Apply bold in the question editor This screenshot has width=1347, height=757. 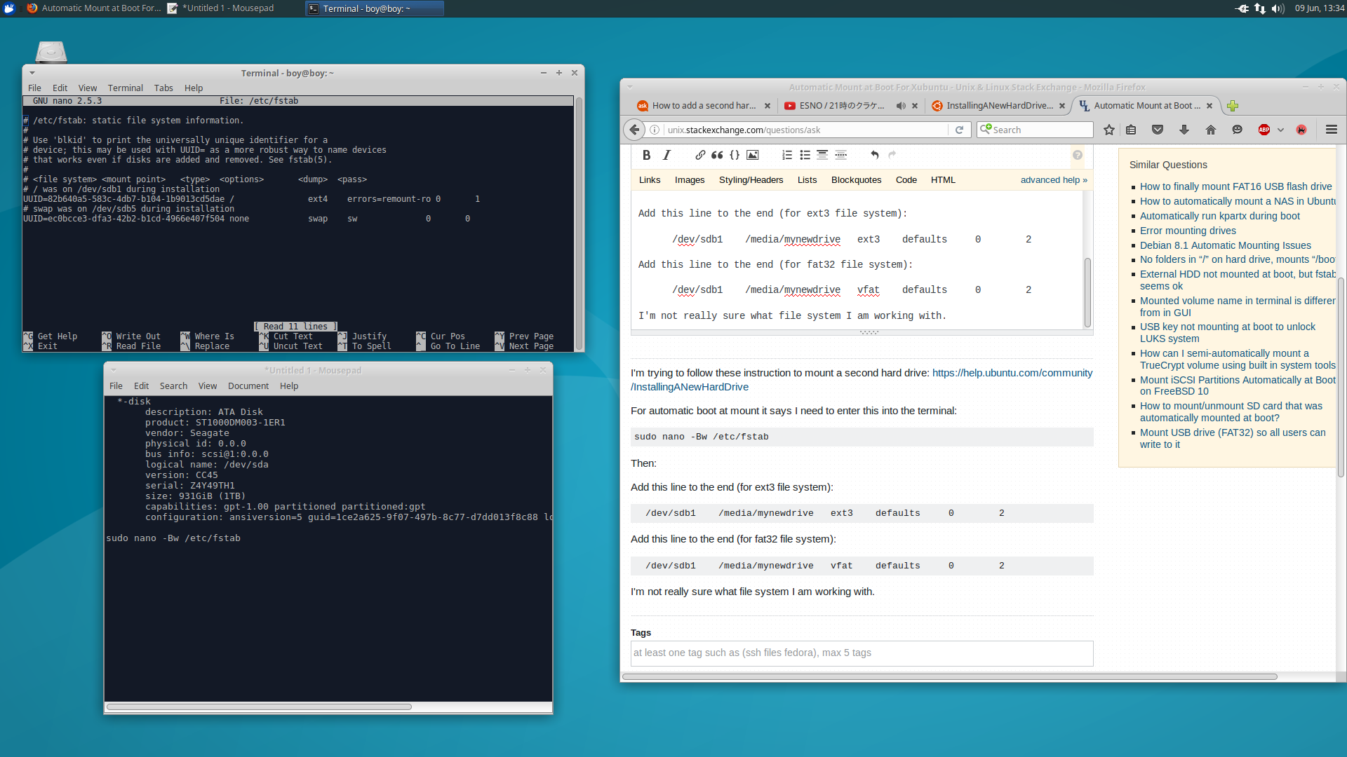[x=646, y=155]
